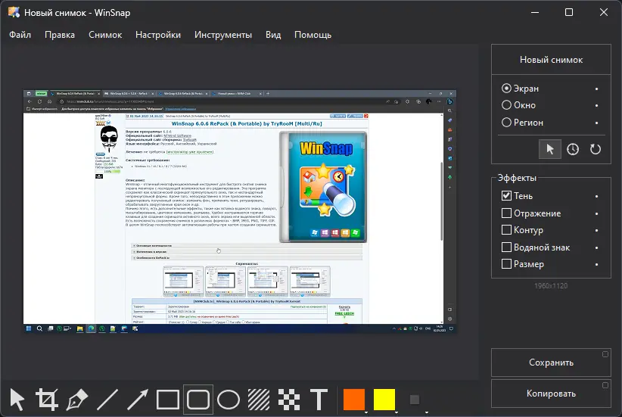Maximize the WinSnap window
The width and height of the screenshot is (622, 417).
569,12
